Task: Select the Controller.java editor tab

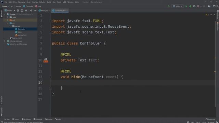Action: [60, 11]
